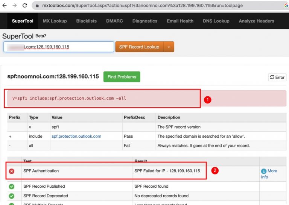Click the browser back arrow
The height and width of the screenshot is (205, 289).
[x=5, y=6]
